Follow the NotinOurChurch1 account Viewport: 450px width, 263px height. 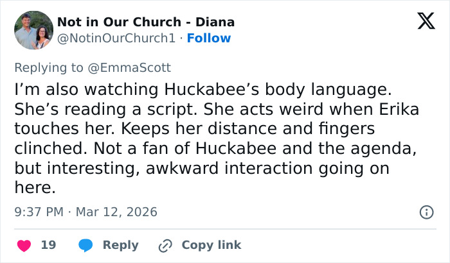click(x=208, y=38)
